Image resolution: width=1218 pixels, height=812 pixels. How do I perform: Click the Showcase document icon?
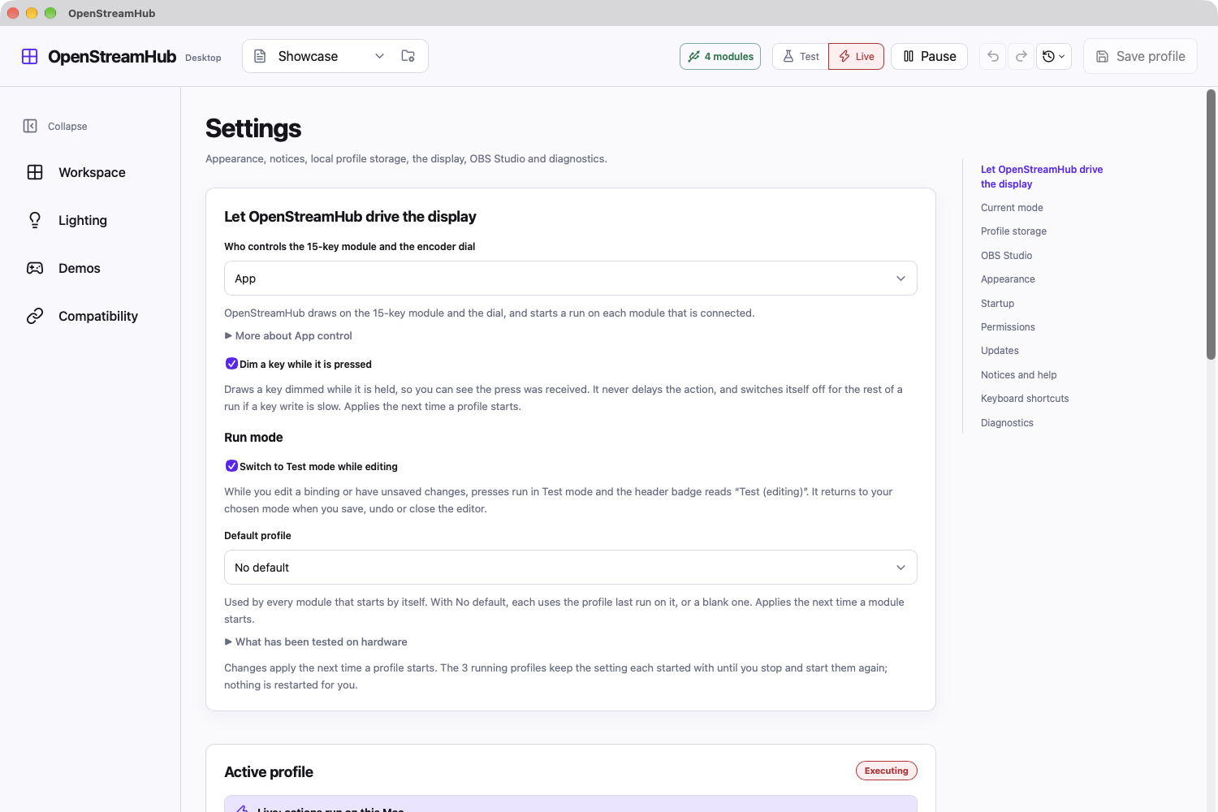pyautogui.click(x=260, y=56)
